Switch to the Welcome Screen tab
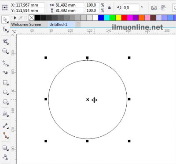The image size is (176, 164). (26, 24)
